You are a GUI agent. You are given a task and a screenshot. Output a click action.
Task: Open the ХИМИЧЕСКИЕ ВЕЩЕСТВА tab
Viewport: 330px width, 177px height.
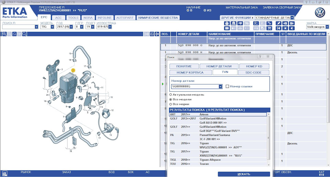(x=158, y=18)
